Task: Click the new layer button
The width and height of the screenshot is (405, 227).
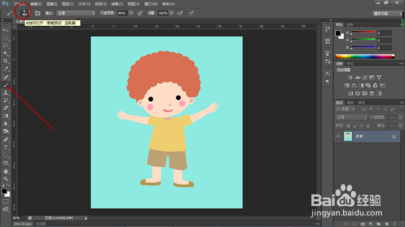Action: click(x=387, y=224)
